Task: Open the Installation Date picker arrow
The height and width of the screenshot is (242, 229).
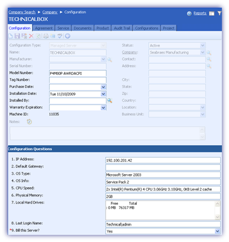Action: click(x=103, y=94)
